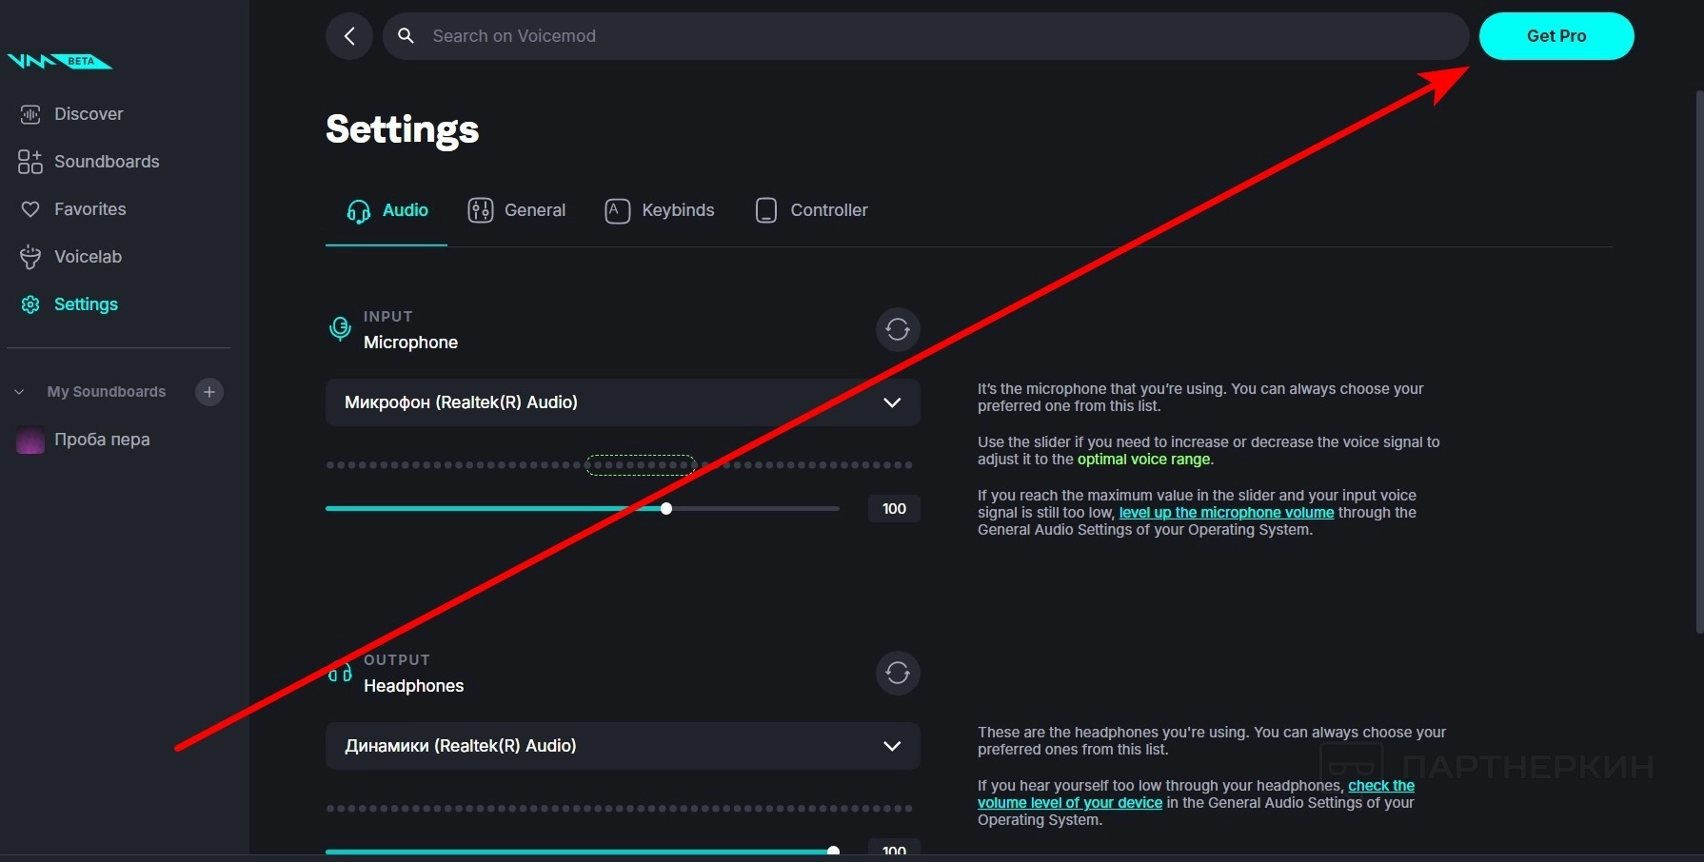Switch to the General tab

(517, 210)
